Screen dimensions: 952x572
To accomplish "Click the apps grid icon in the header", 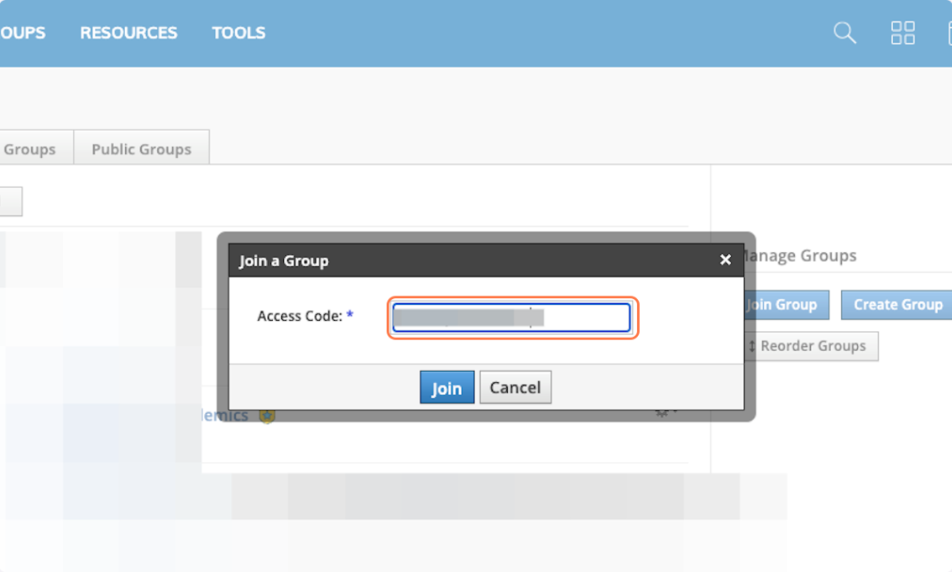I will tap(903, 33).
